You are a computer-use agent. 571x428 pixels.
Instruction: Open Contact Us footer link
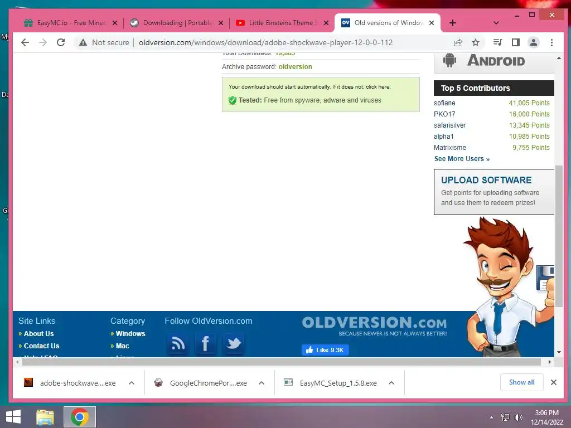41,346
